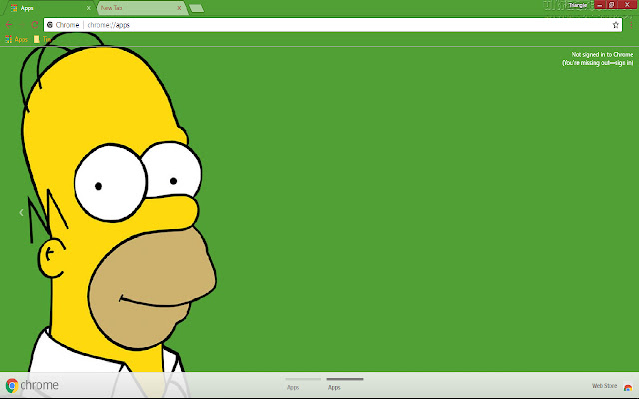The width and height of the screenshot is (639, 399).
Task: Click the site info icon beside Chrome label
Action: (50, 25)
